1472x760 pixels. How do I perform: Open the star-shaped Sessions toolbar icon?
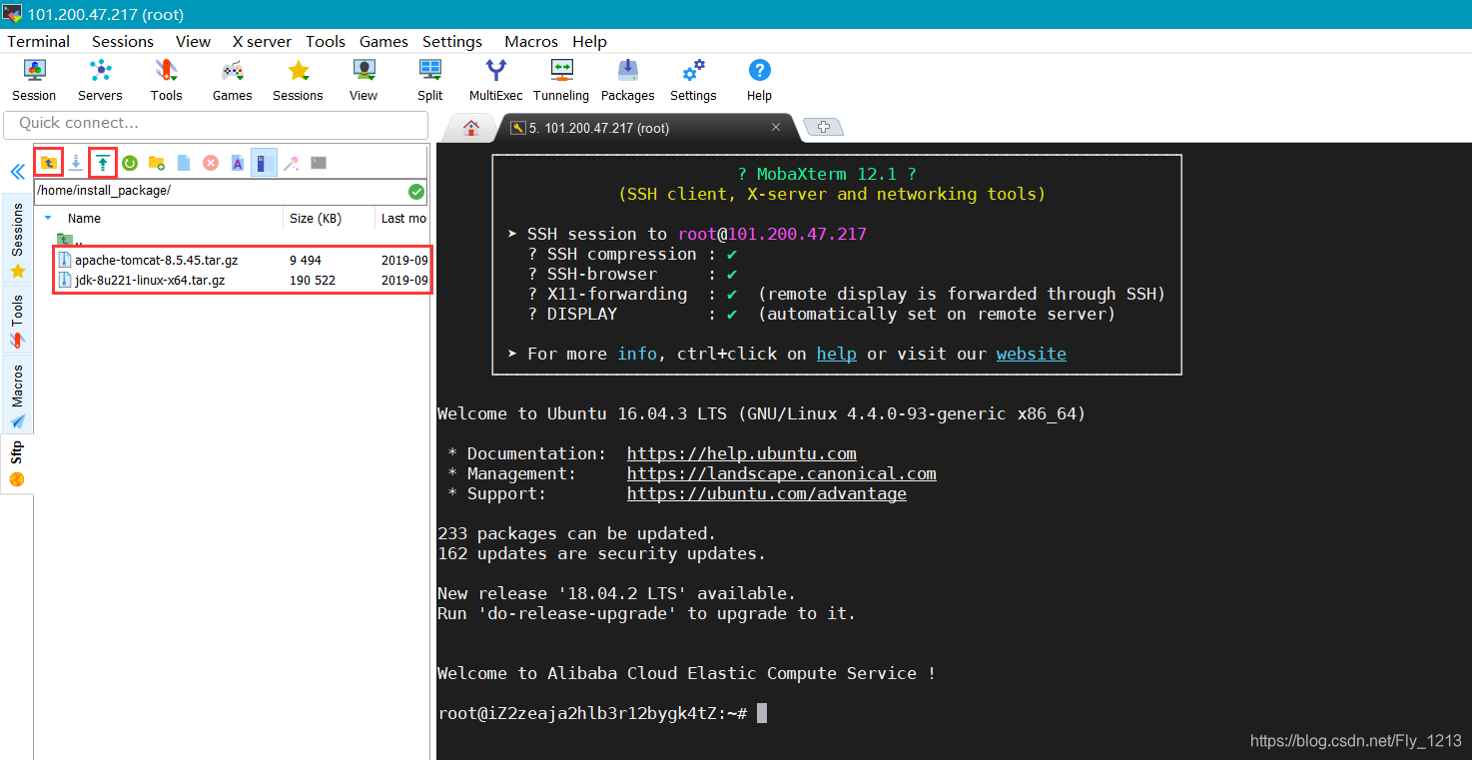tap(298, 80)
